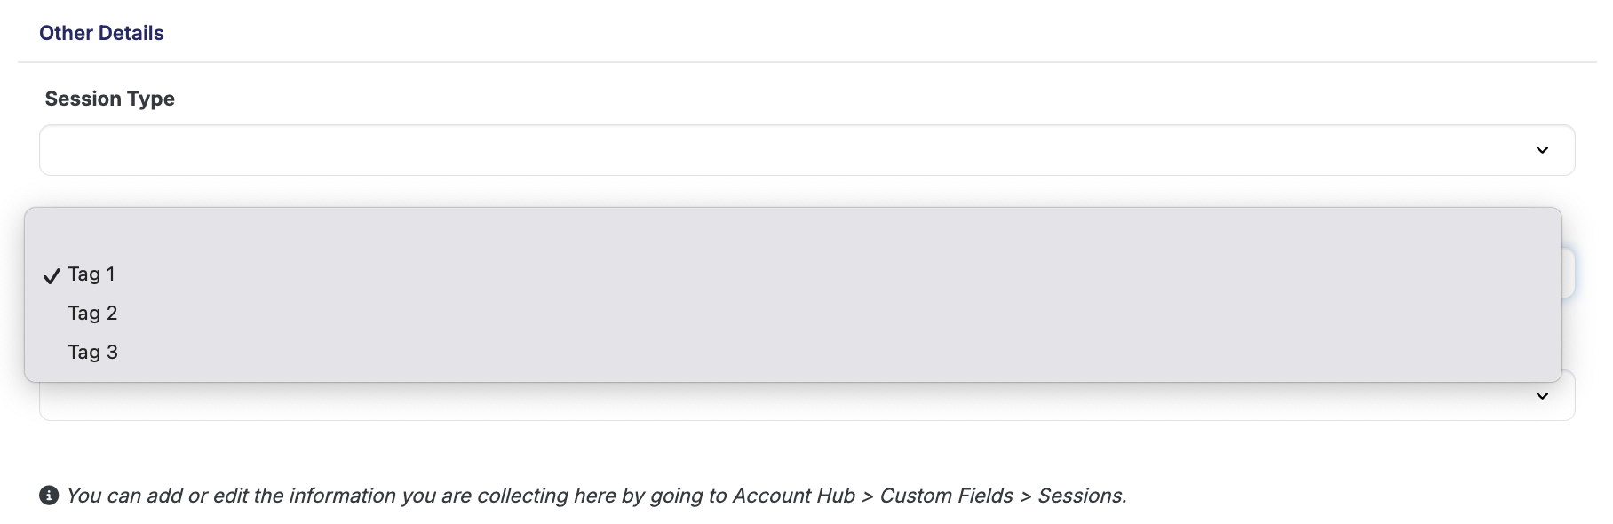This screenshot has width=1613, height=524.
Task: Click the checkmark icon beside Tag 1
Action: click(52, 275)
